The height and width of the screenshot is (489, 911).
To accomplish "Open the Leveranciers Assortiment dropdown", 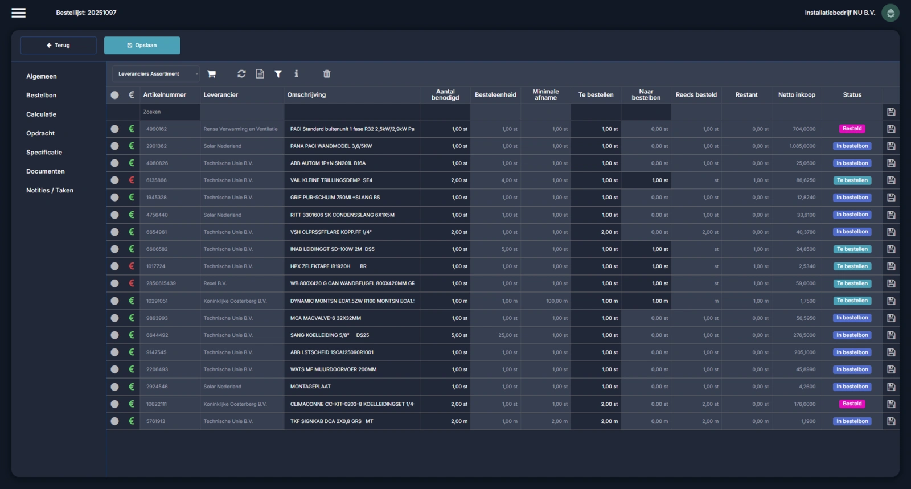I will (156, 74).
